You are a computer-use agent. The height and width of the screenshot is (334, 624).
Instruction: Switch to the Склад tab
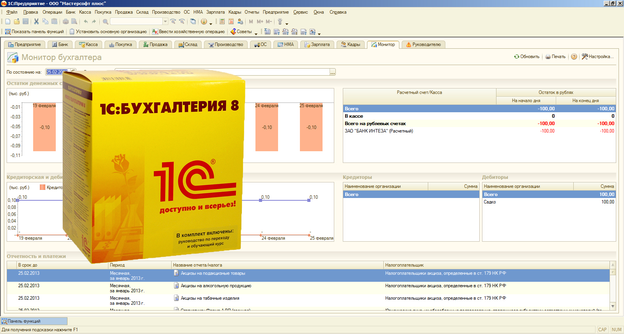coord(188,44)
